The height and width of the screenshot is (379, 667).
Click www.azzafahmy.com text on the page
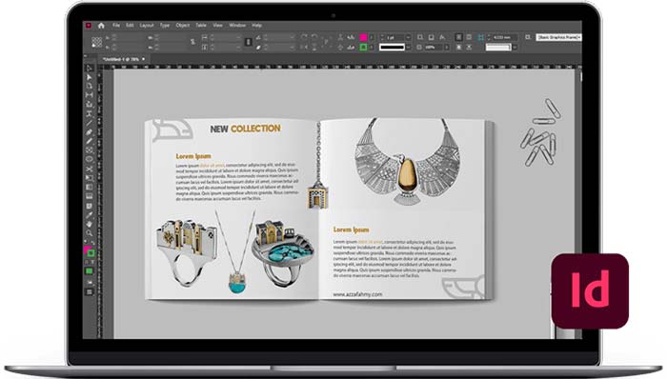pos(357,294)
